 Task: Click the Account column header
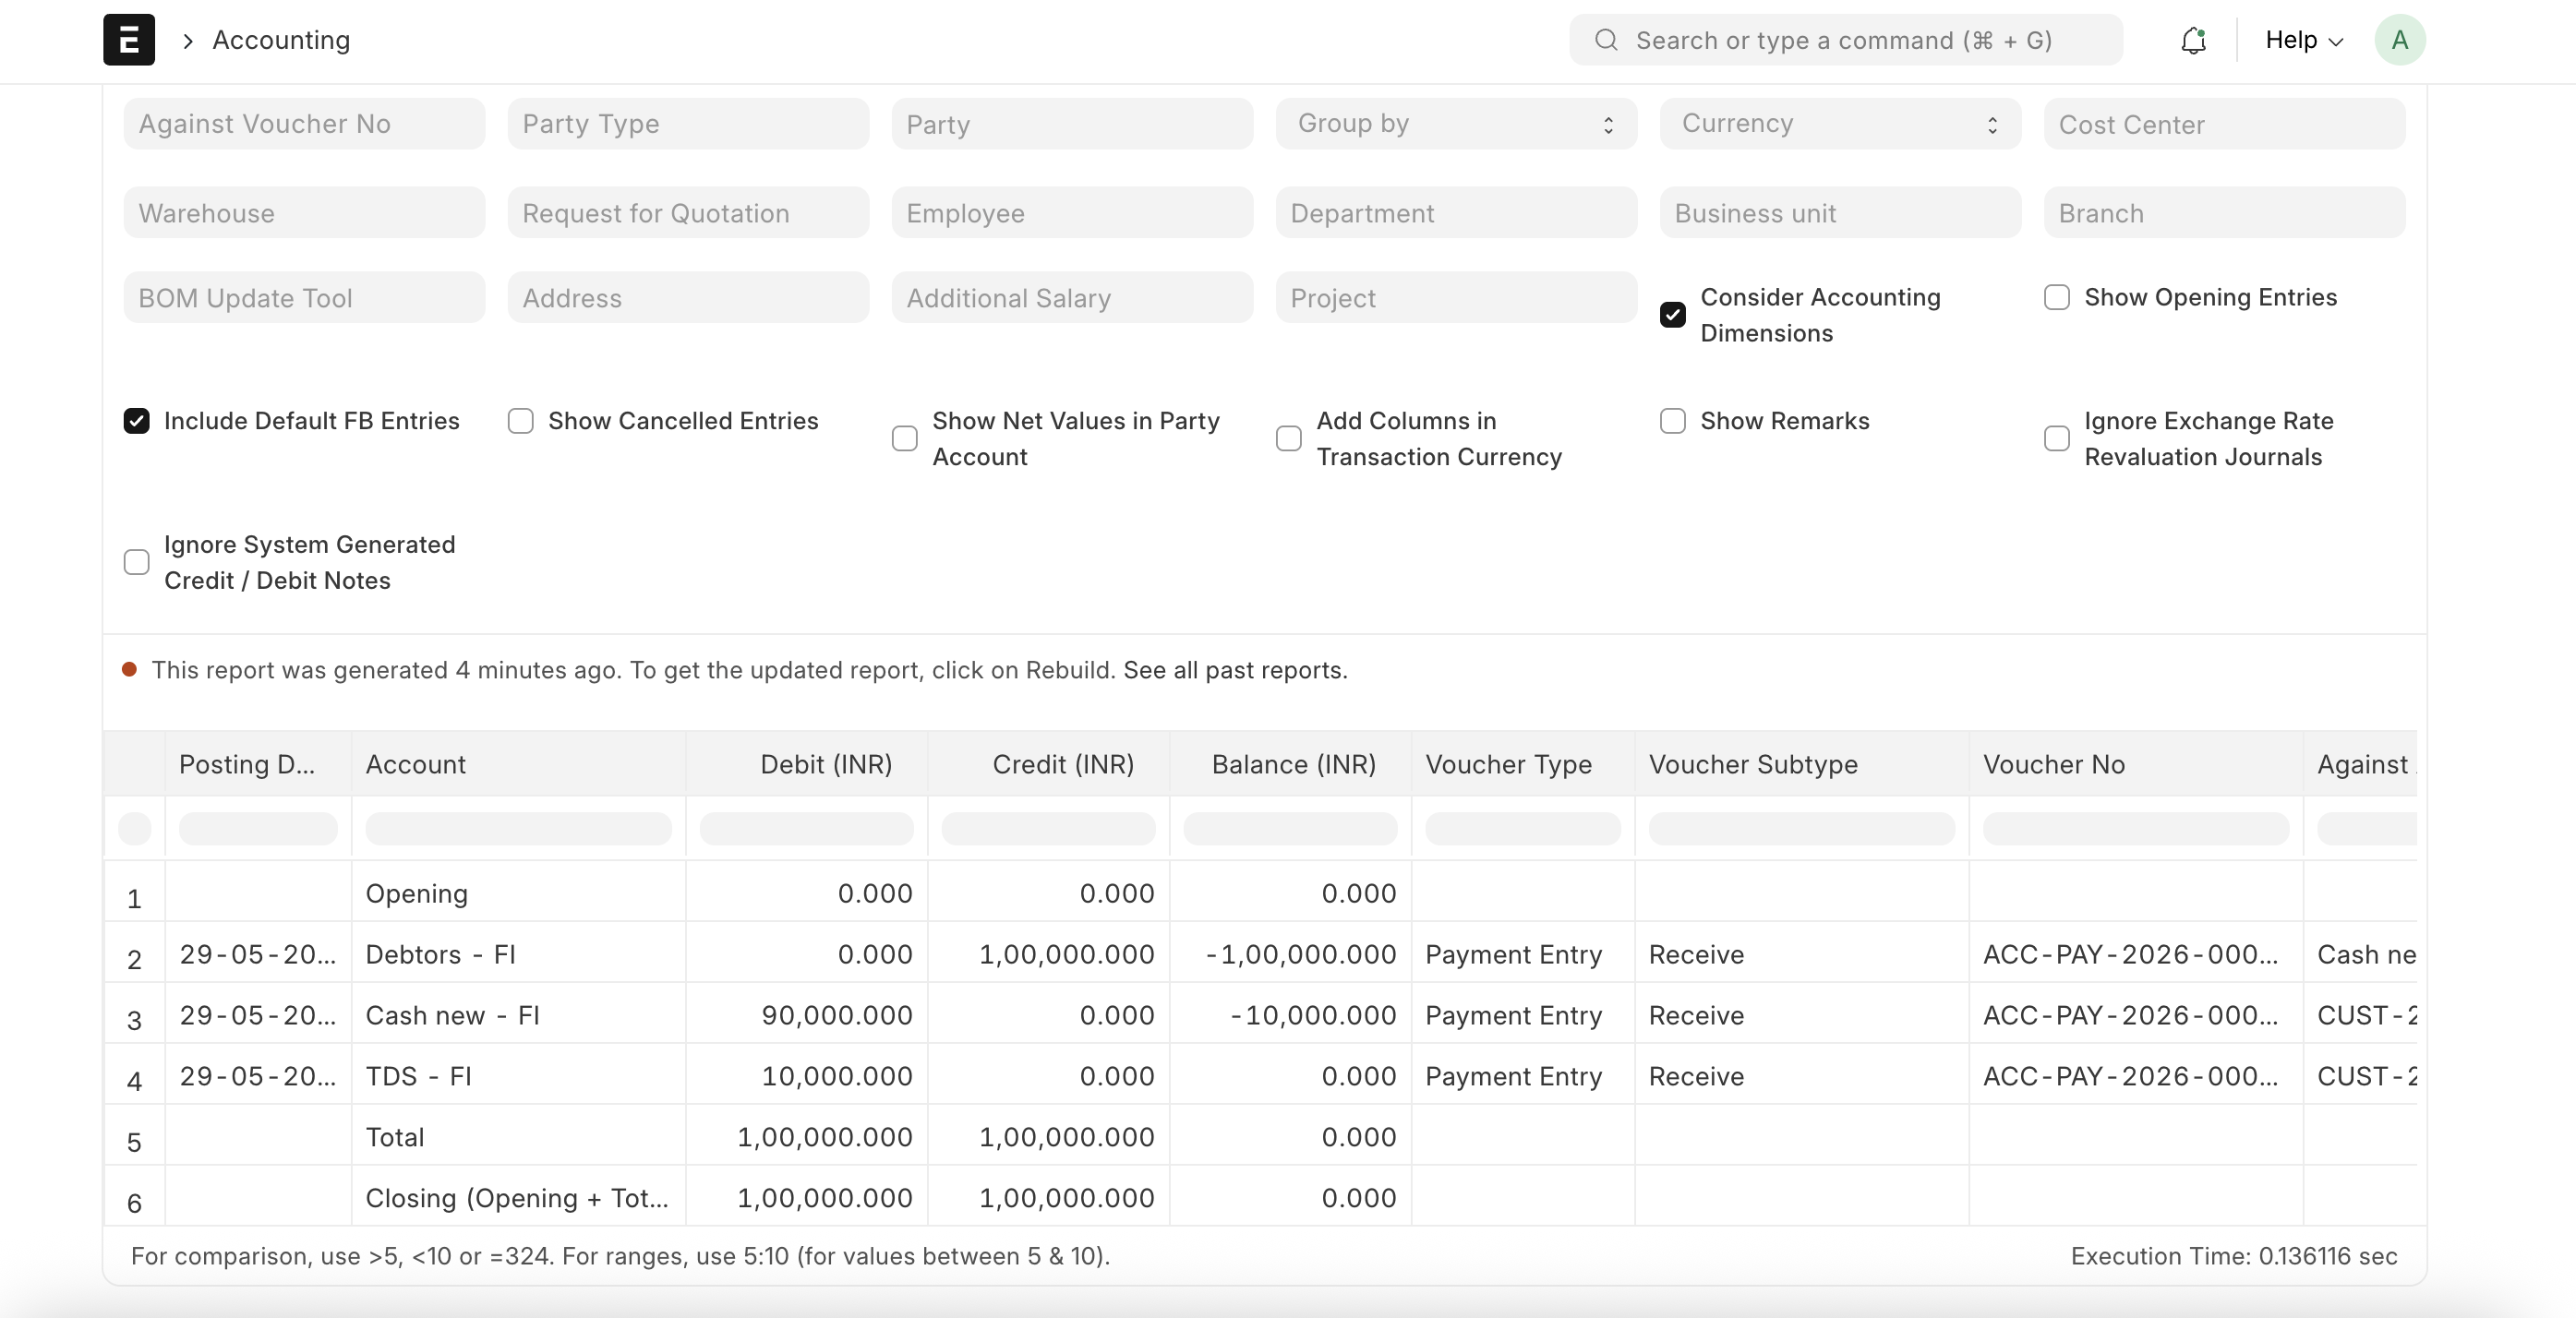tap(518, 765)
